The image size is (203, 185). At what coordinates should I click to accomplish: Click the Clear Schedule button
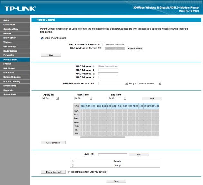pyautogui.click(x=53, y=143)
